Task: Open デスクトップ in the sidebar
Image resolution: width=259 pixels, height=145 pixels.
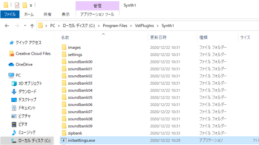Action: (27, 99)
